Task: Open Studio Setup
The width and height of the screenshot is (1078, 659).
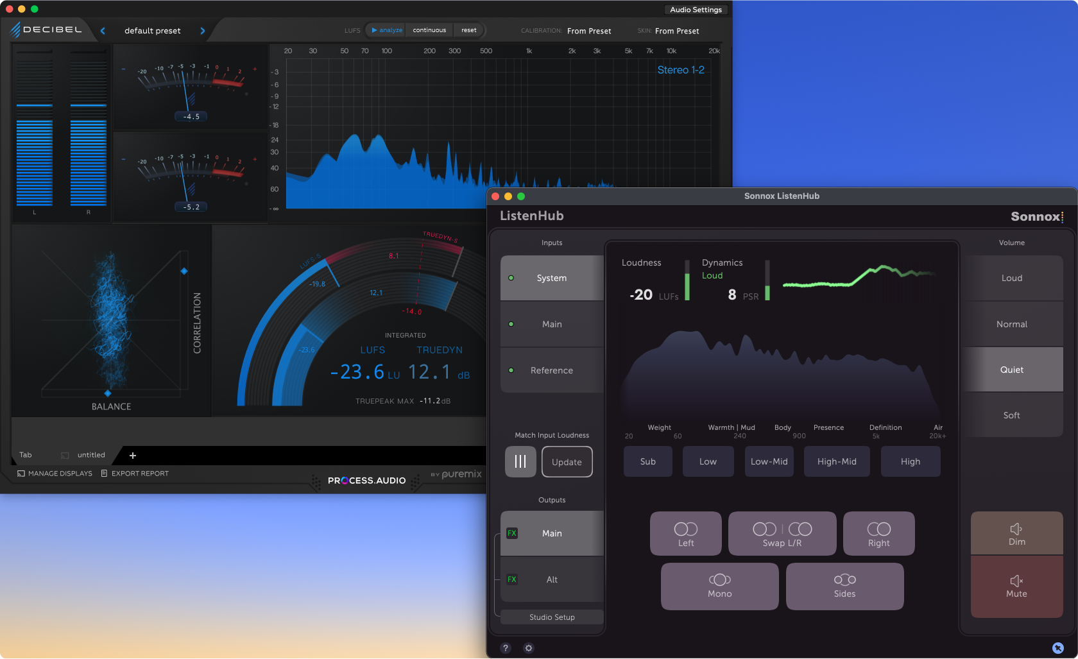Action: pos(552,617)
